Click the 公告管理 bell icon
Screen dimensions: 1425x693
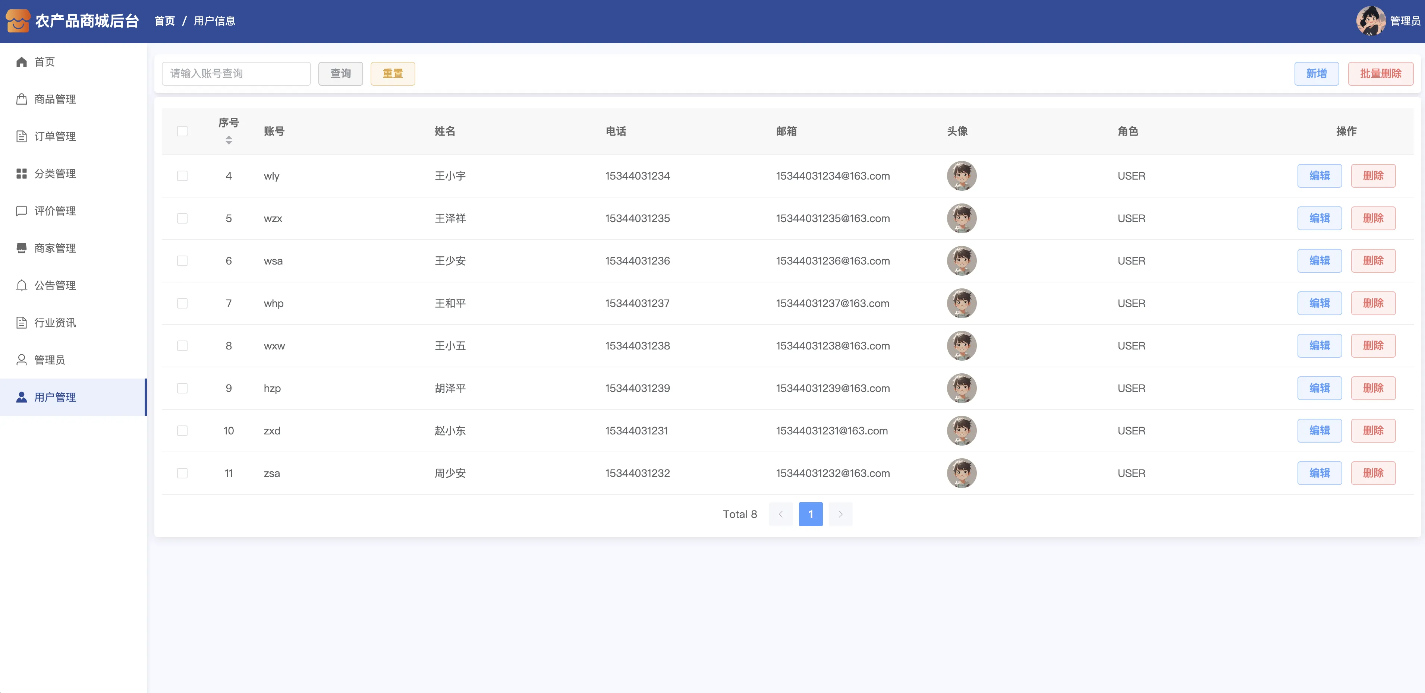pyautogui.click(x=22, y=286)
